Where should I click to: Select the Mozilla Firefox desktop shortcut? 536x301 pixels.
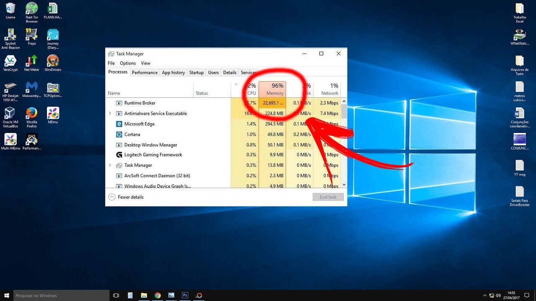[31, 117]
